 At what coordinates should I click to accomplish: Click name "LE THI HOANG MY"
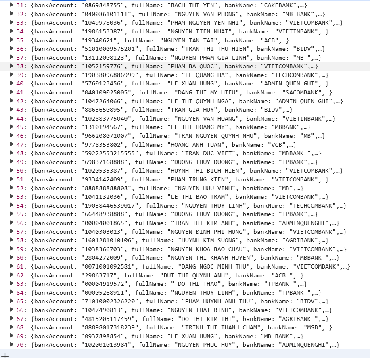[197, 127]
